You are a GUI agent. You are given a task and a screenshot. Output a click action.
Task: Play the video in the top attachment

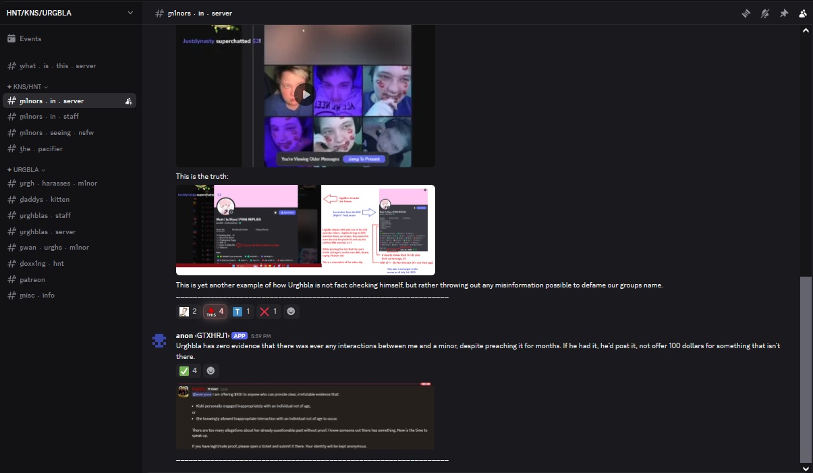pyautogui.click(x=306, y=94)
